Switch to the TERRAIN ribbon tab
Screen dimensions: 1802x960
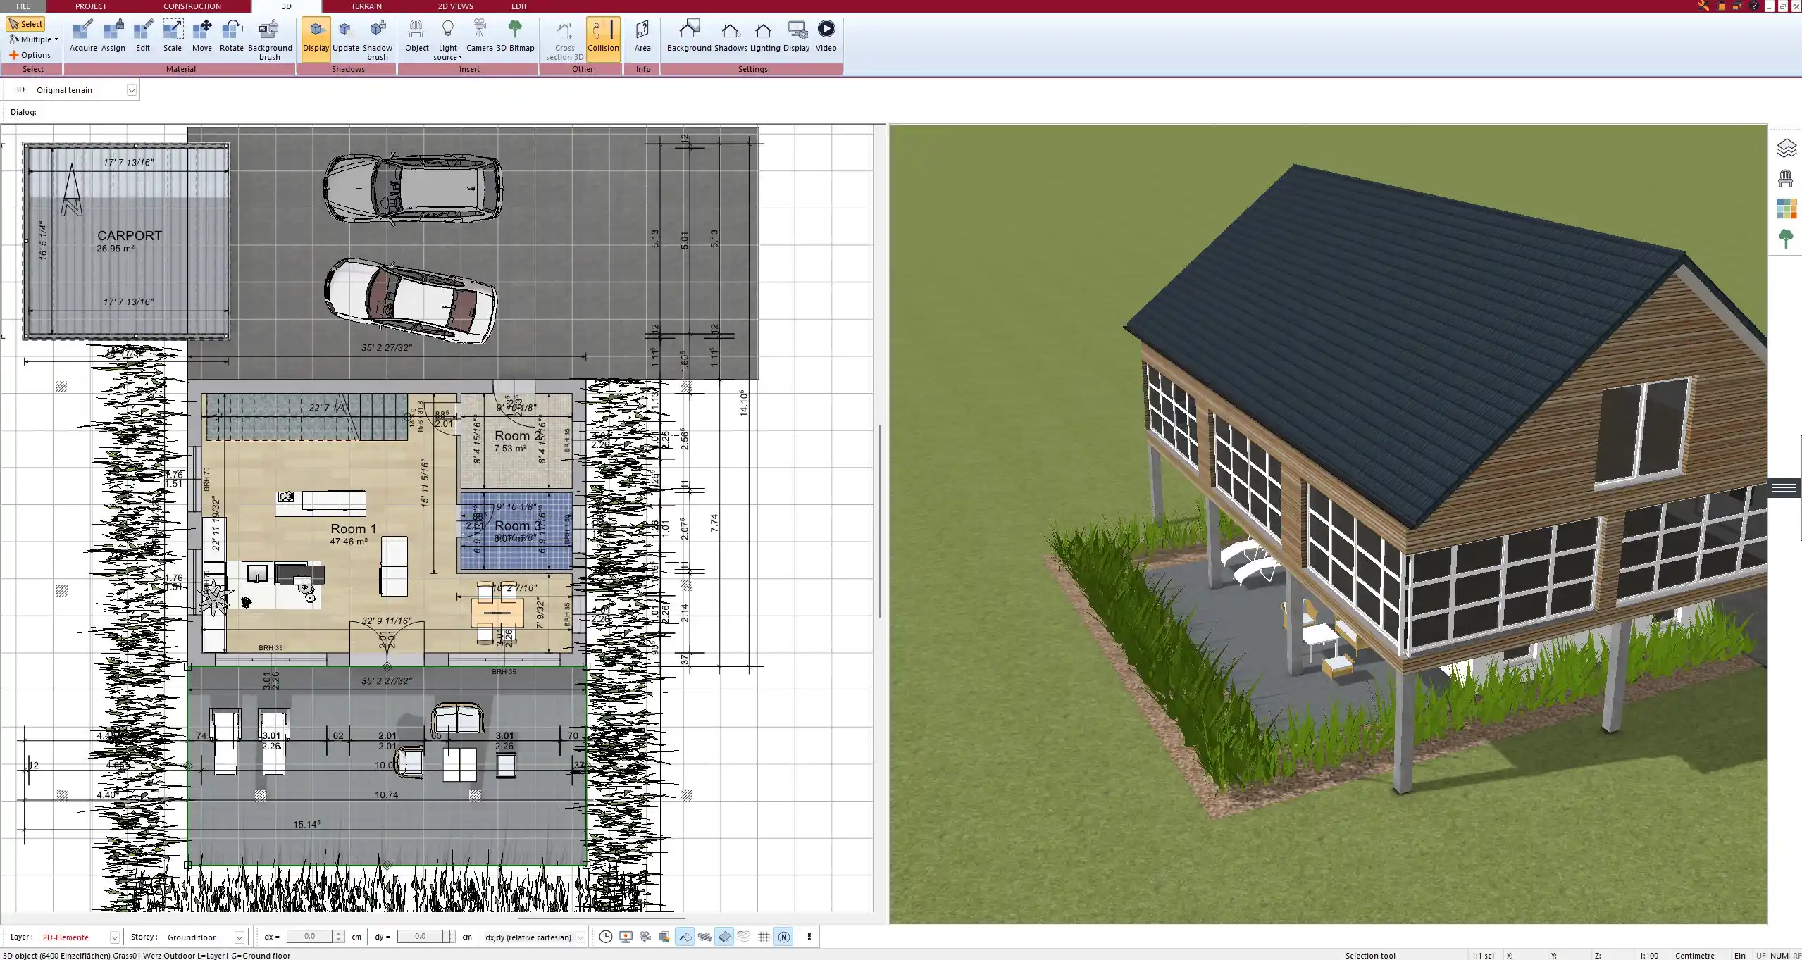366,6
